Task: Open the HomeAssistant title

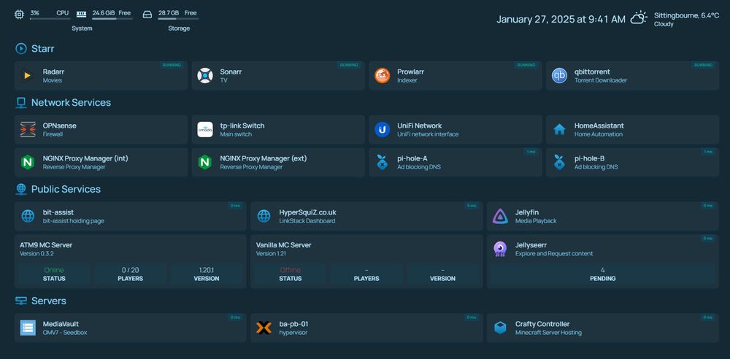Action: click(599, 126)
